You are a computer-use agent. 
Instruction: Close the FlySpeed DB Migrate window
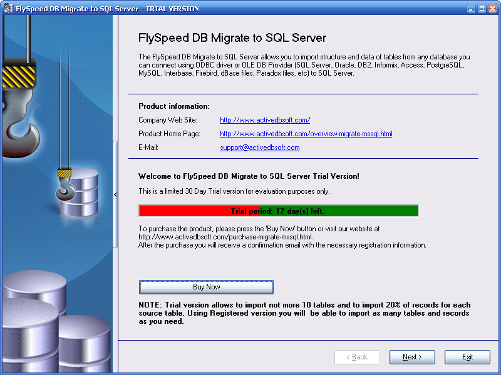coord(493,9)
